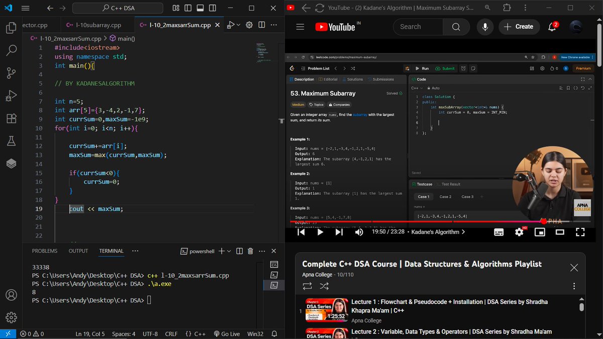603x339 pixels.
Task: Skip to the next video
Action: 339,232
